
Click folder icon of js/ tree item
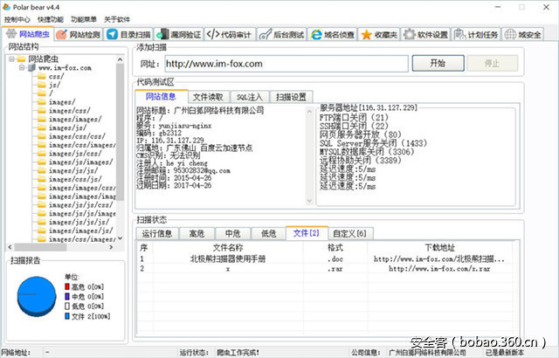pyautogui.click(x=42, y=85)
